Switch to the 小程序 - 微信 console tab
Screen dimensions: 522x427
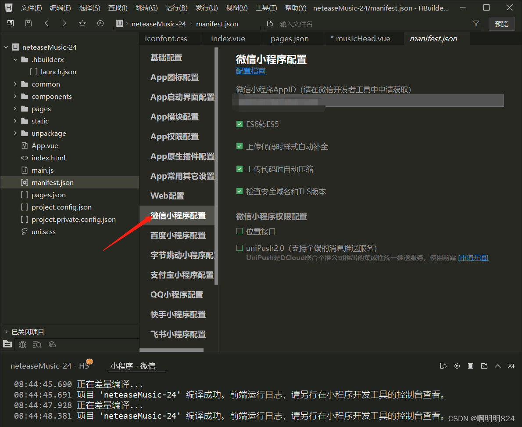133,366
